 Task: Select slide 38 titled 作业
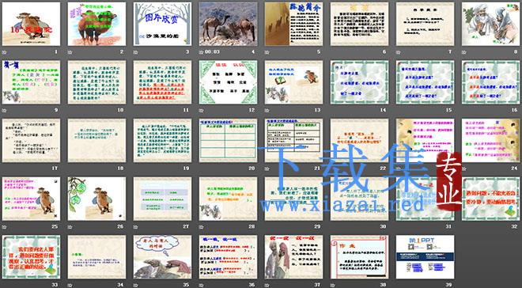(x=360, y=257)
